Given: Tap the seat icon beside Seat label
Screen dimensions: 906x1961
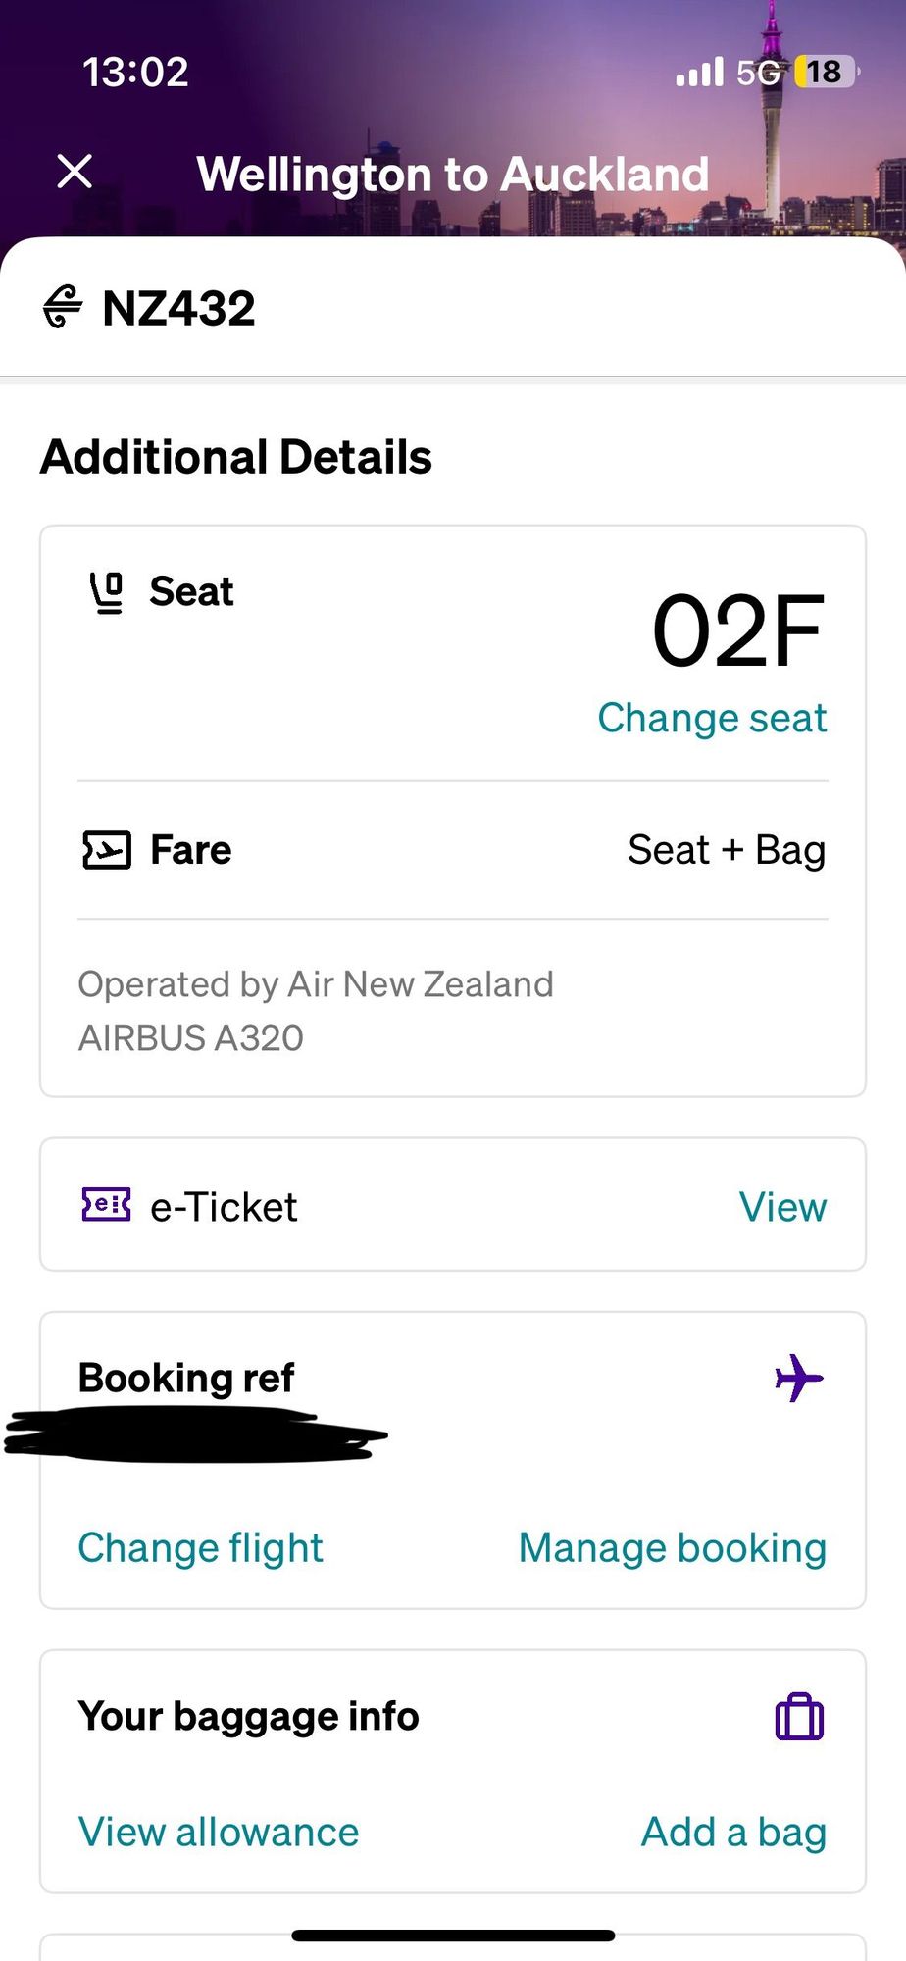Looking at the screenshot, I should pyautogui.click(x=107, y=593).
